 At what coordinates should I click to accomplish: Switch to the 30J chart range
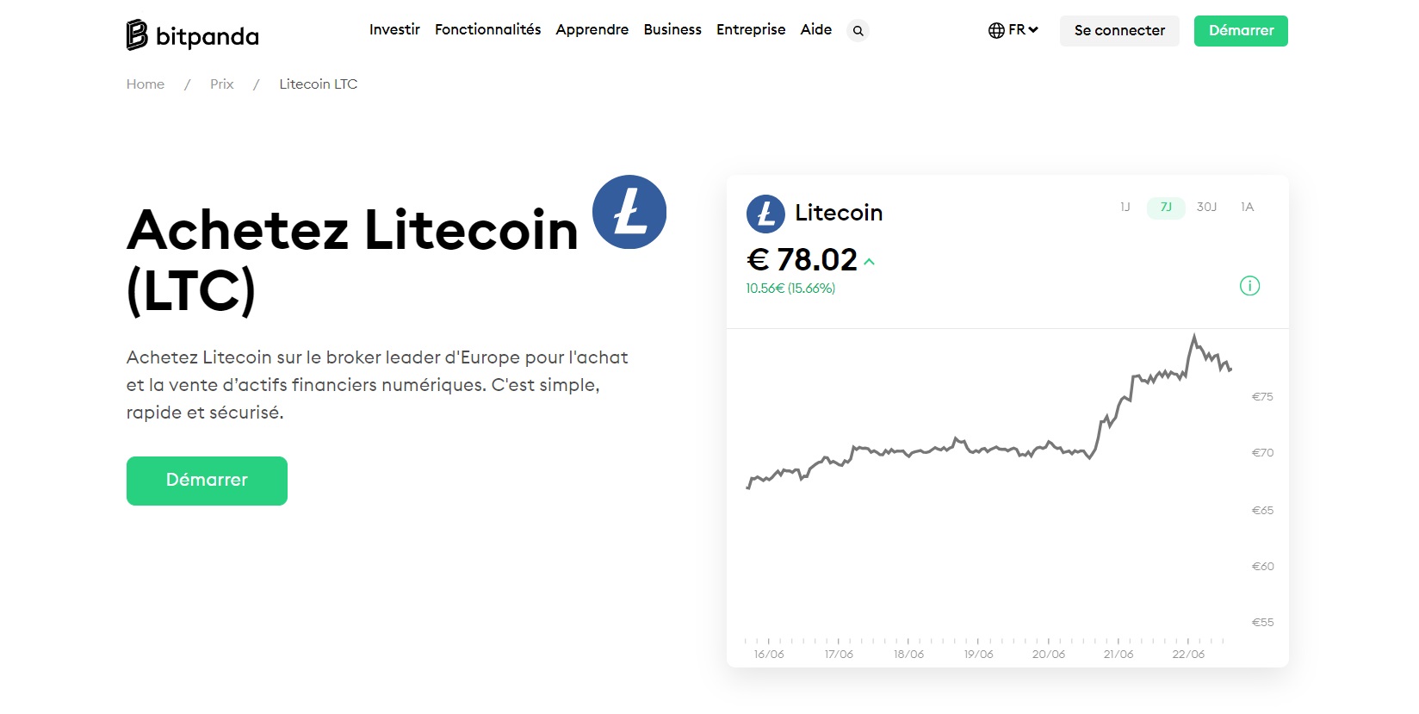coord(1207,208)
